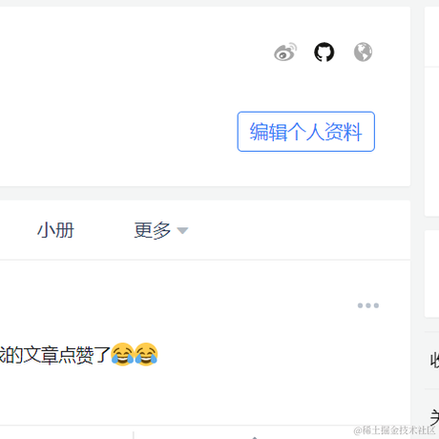
Task: Click the top white card in right sidebar
Action: [x=431, y=36]
